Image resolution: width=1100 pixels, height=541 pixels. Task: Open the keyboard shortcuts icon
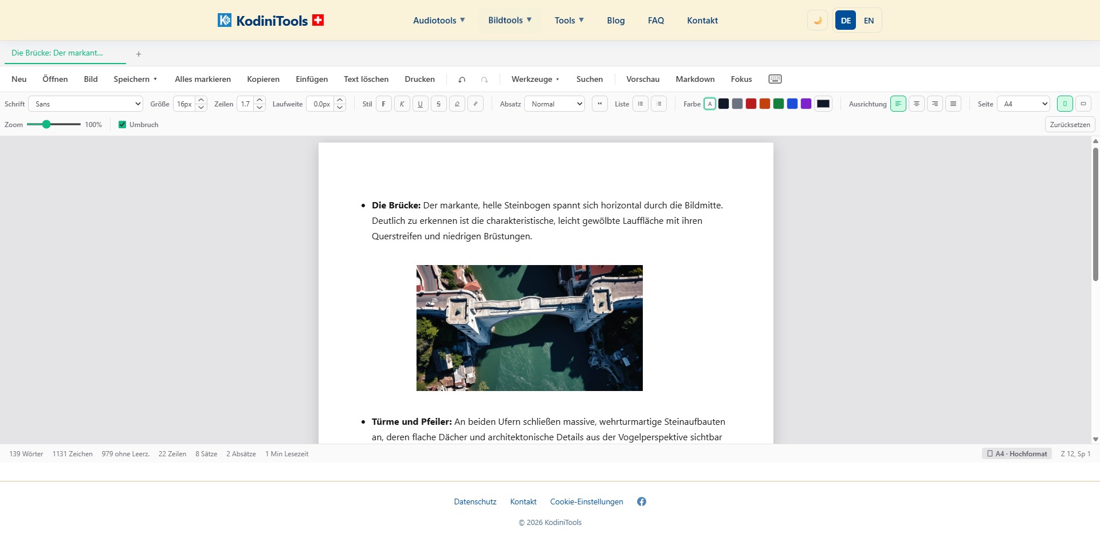(775, 79)
